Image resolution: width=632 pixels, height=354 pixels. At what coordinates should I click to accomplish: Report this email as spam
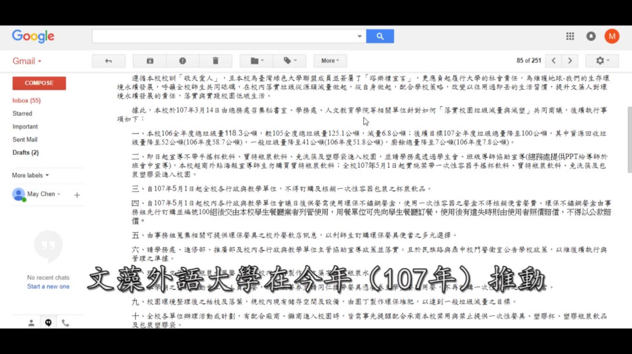[182, 61]
